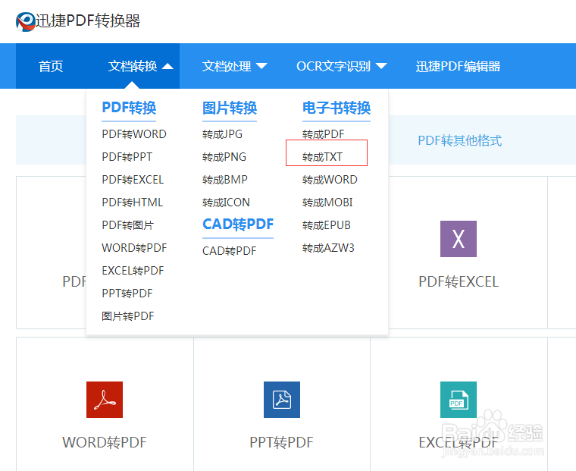
Task: Click PDF转EXCEL card label
Action: tap(459, 282)
